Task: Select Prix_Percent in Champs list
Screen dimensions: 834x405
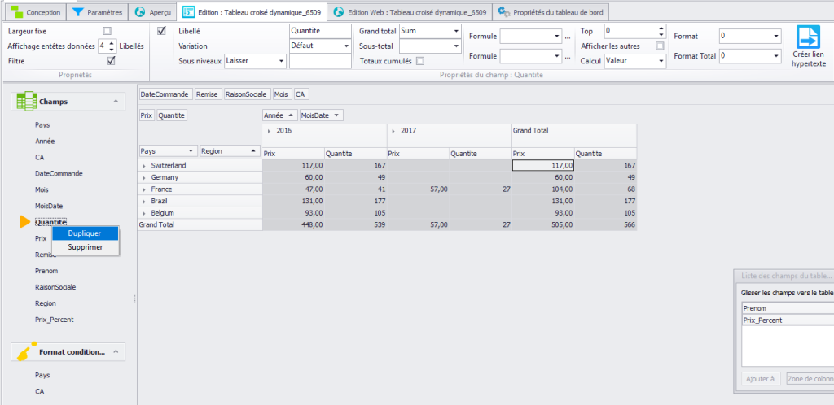Action: (x=55, y=320)
